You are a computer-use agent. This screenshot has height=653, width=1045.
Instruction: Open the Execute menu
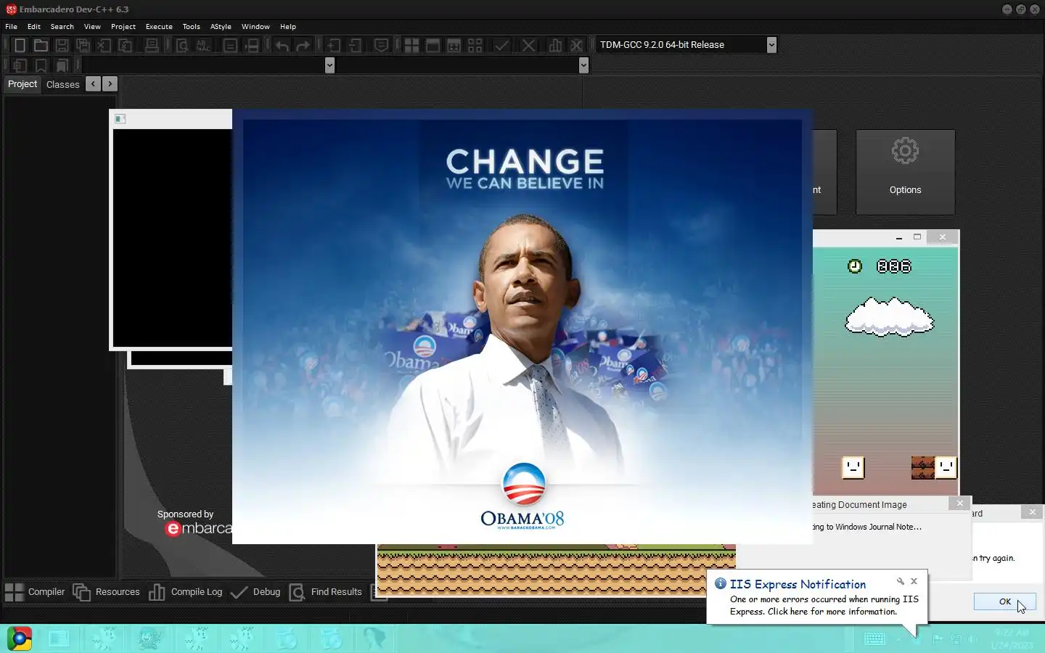click(159, 26)
